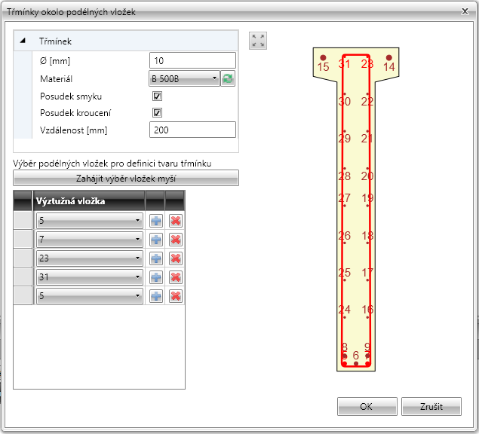Click the Výztužná vložka column header

pyautogui.click(x=88, y=201)
